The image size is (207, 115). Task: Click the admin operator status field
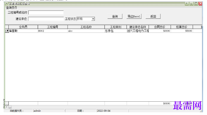coord(49,111)
